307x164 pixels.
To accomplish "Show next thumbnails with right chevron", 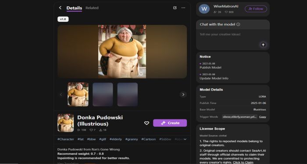I will coord(183,94).
